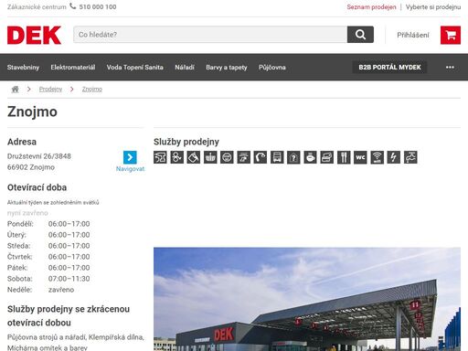Viewport: 468px width, 351px height.
Task: Click the Znojmo breadcrumb link
Action: pos(92,90)
